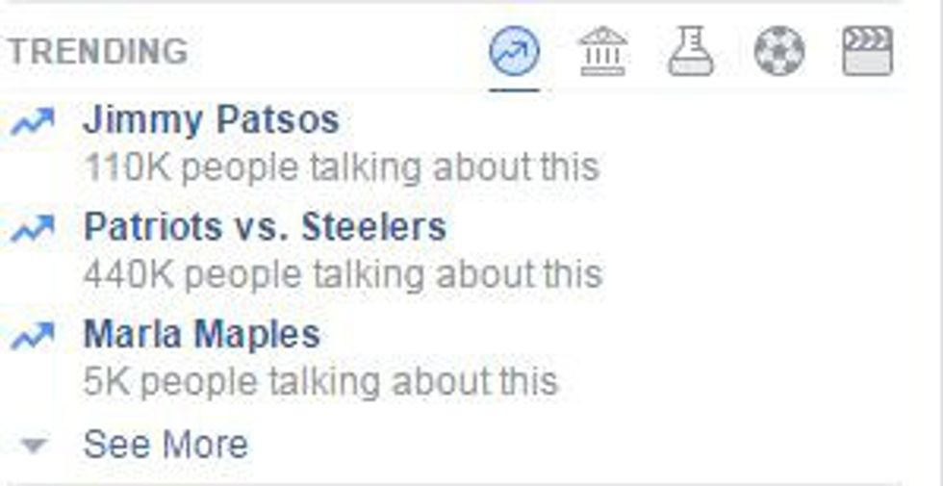Open the Patriots vs. Steelers topic
943x486 pixels.
265,228
